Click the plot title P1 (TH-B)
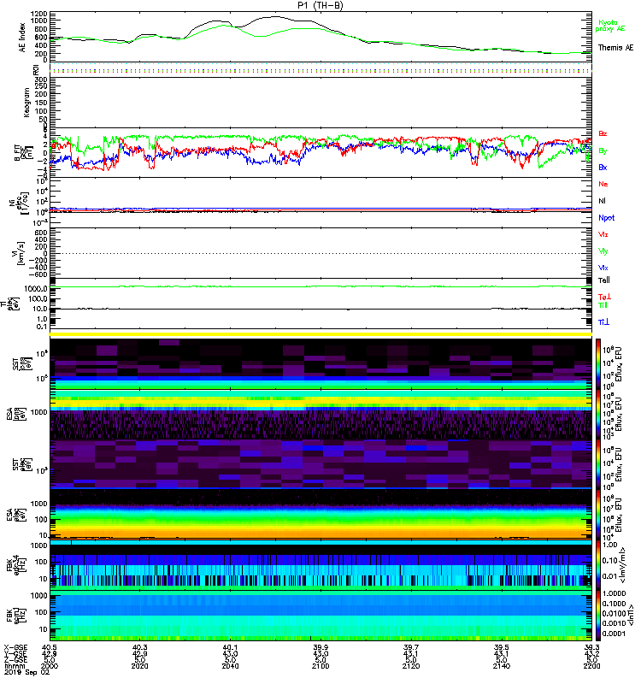The height and width of the screenshot is (684, 641). click(x=320, y=5)
